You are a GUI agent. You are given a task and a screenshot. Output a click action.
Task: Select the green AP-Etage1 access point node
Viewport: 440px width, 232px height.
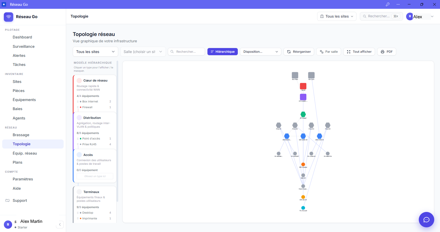click(303, 114)
